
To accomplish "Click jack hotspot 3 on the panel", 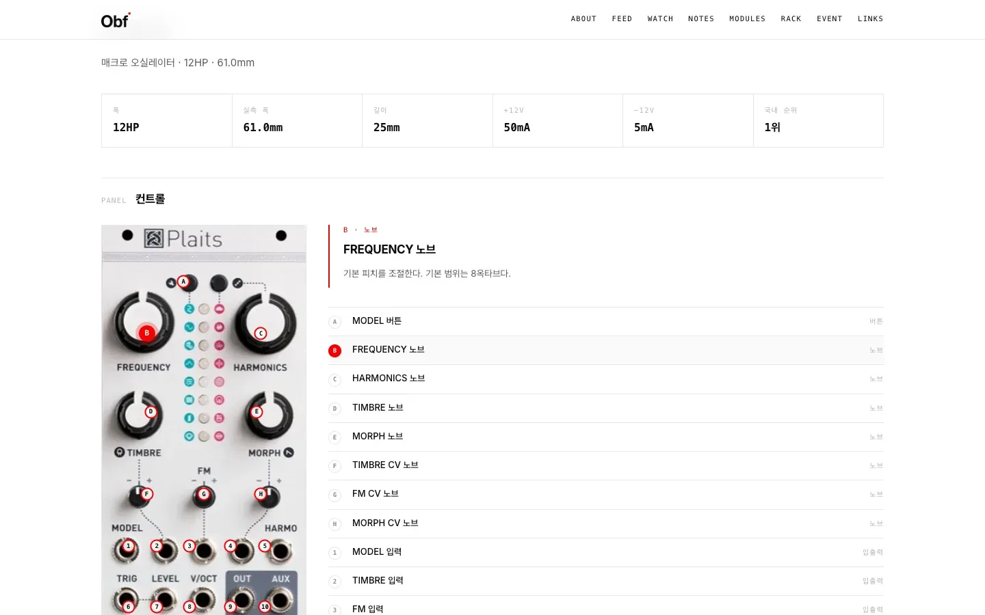I will 189,546.
